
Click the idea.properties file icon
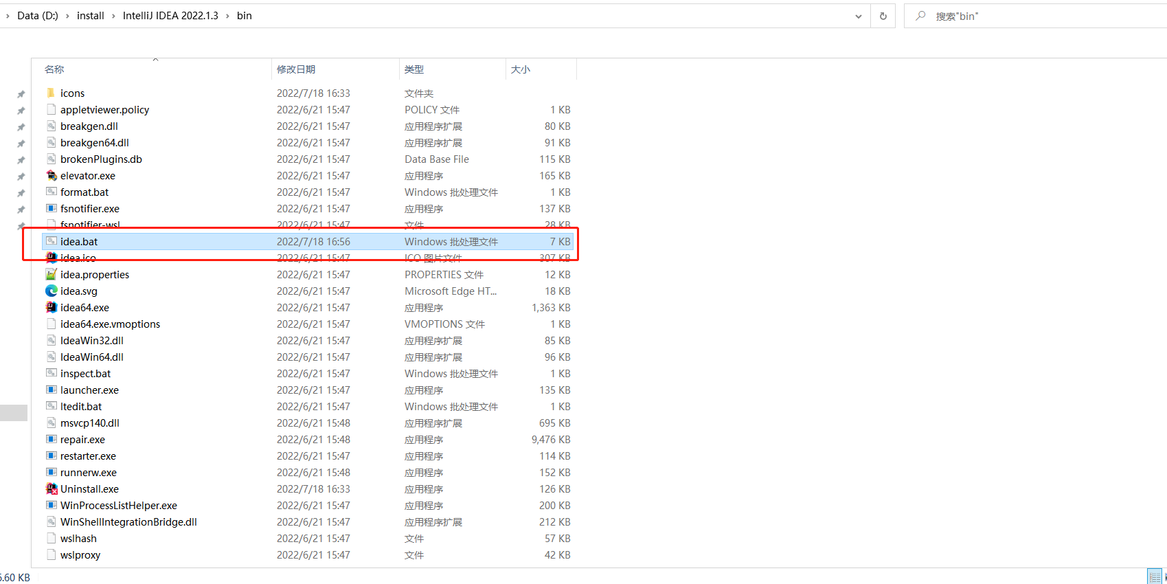tap(51, 274)
